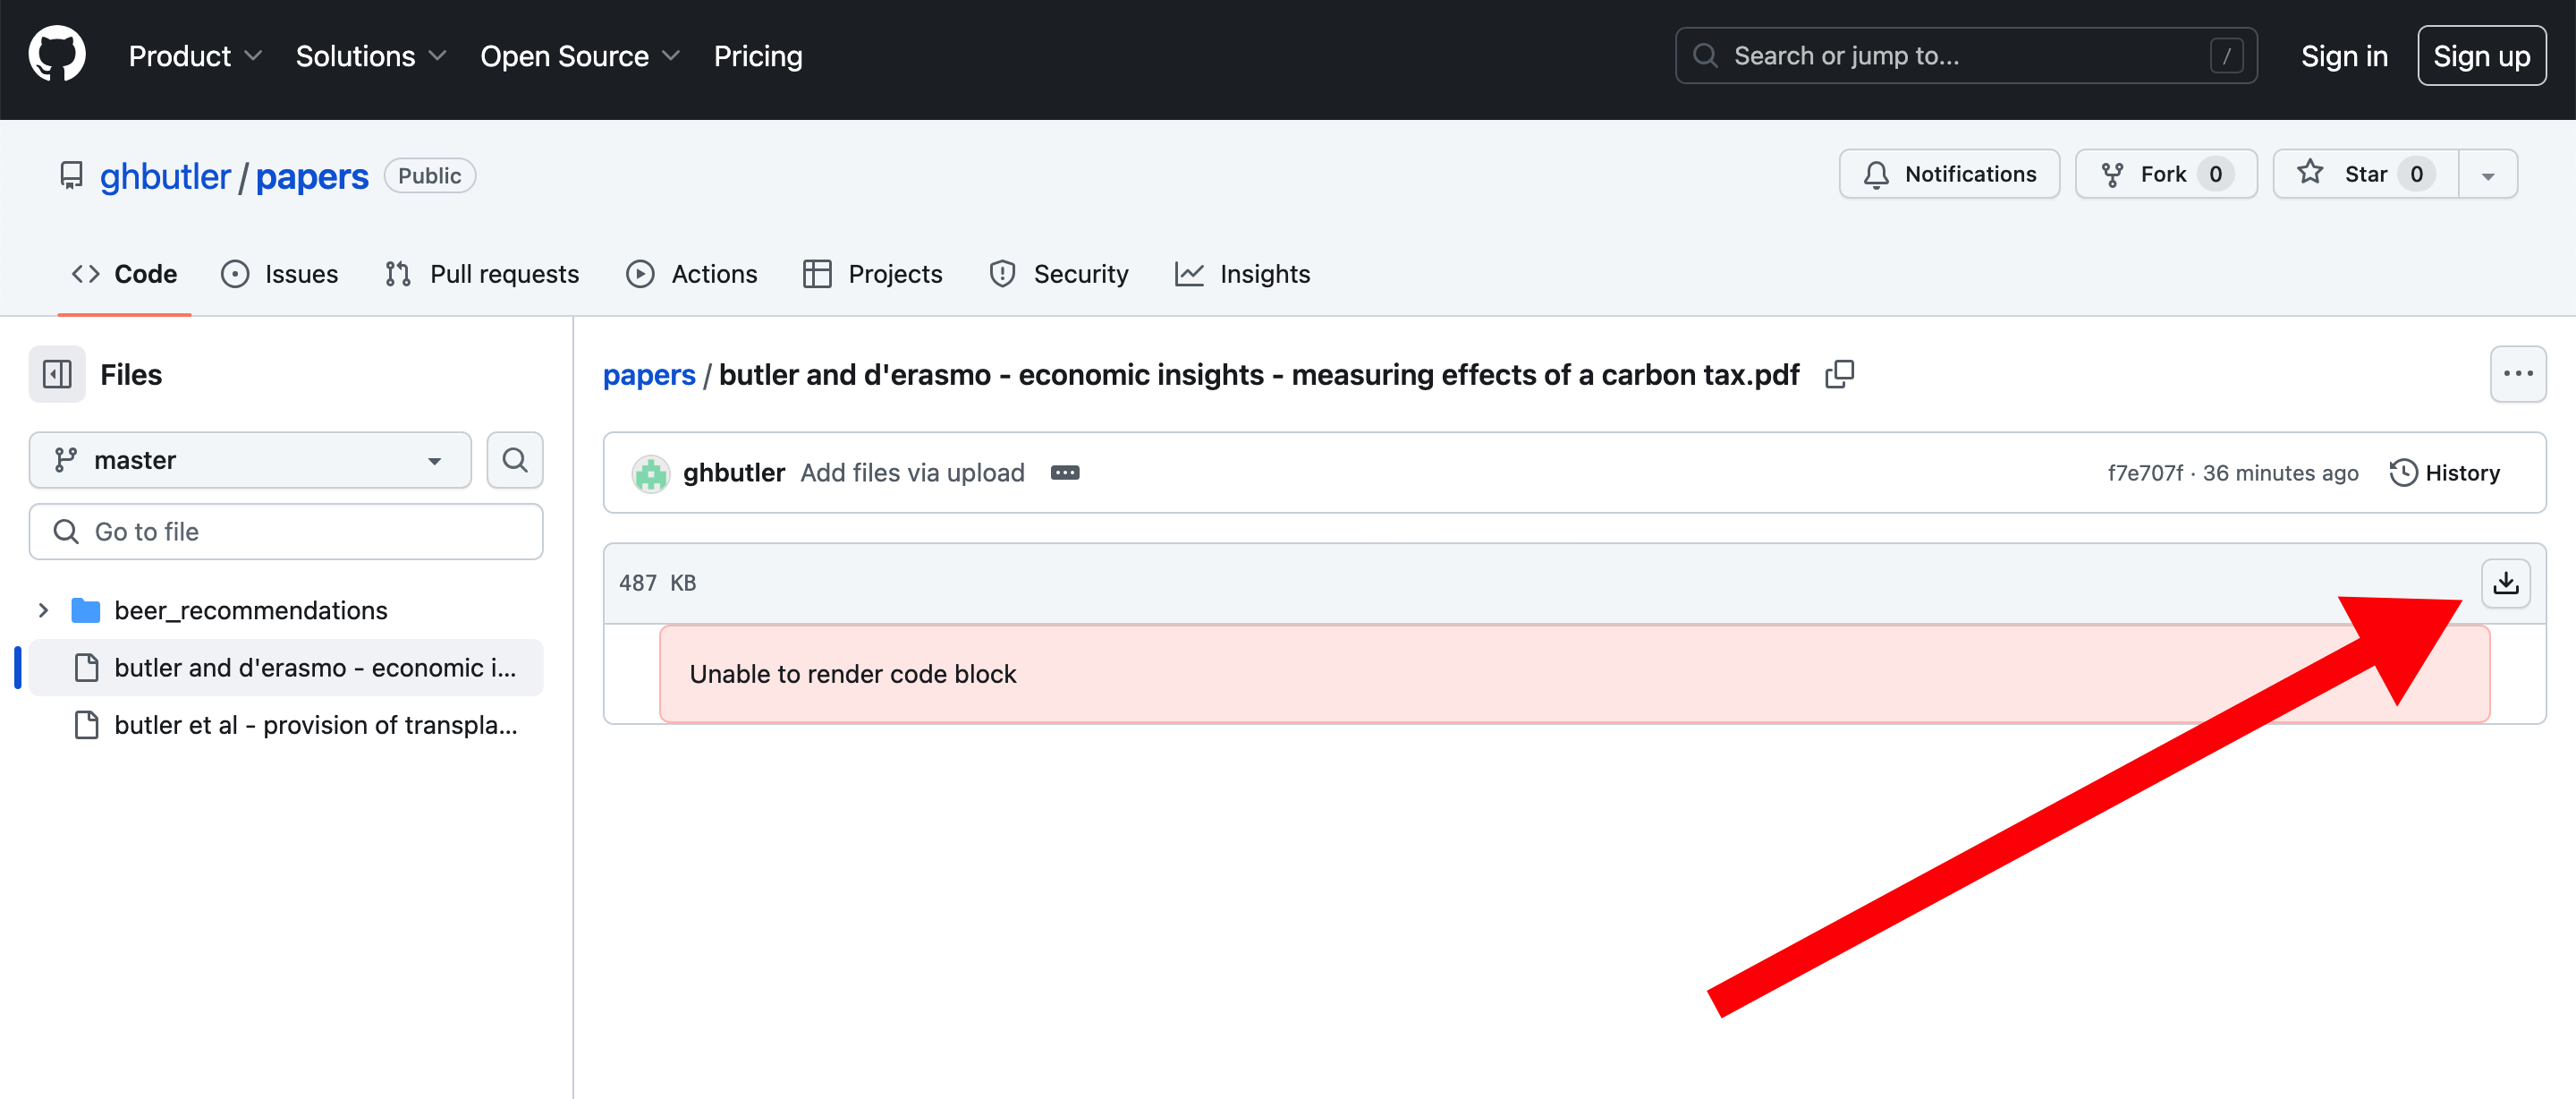2576x1099 pixels.
Task: Open the Pull requests tab
Action: pos(482,273)
